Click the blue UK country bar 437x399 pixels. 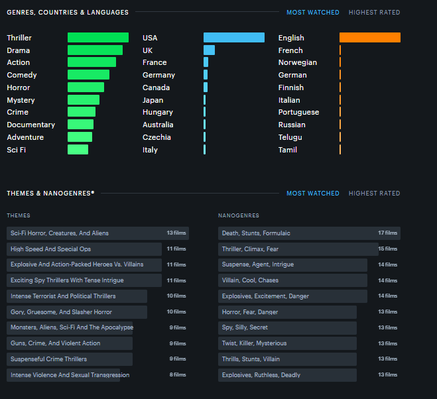[209, 50]
